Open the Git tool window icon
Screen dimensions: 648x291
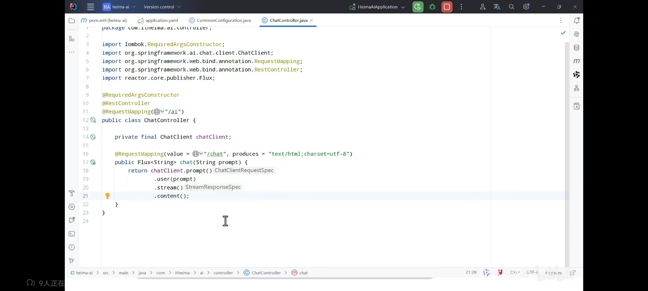click(72, 261)
